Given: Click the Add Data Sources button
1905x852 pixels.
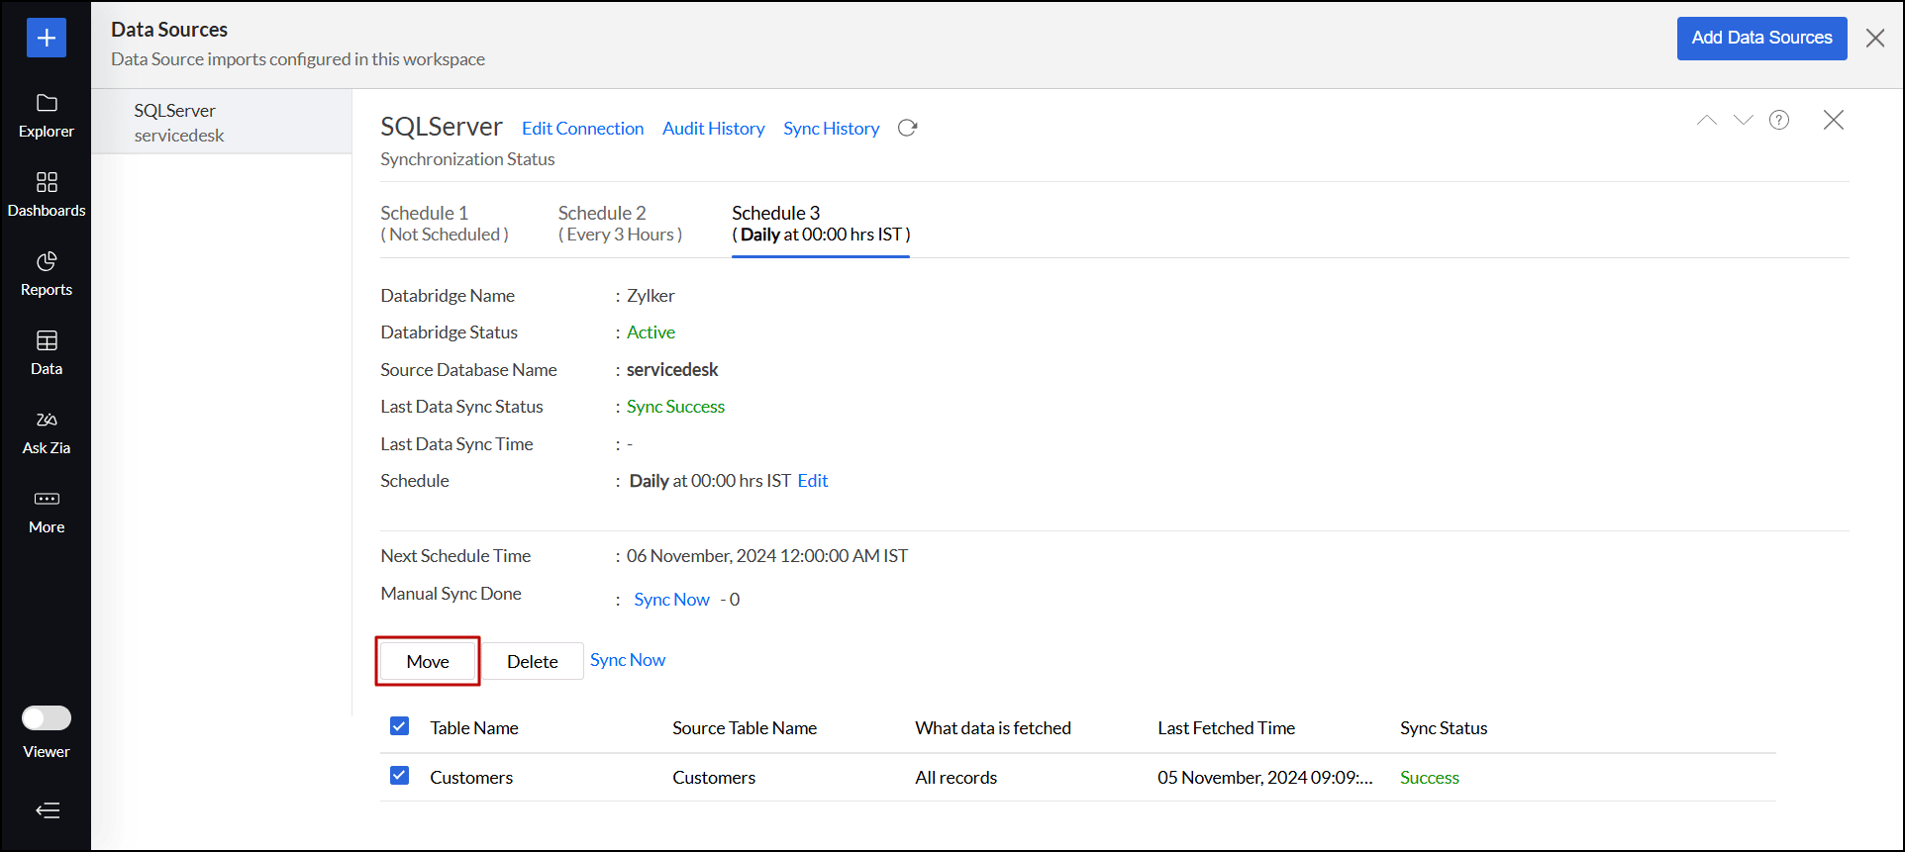Looking at the screenshot, I should coord(1760,38).
